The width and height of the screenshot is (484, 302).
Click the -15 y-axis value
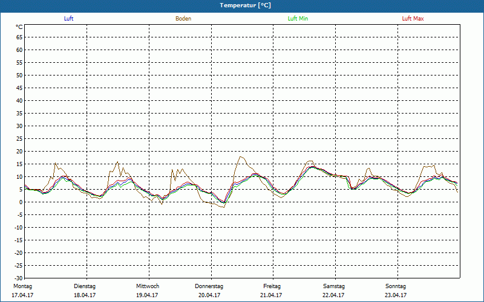tap(18, 240)
